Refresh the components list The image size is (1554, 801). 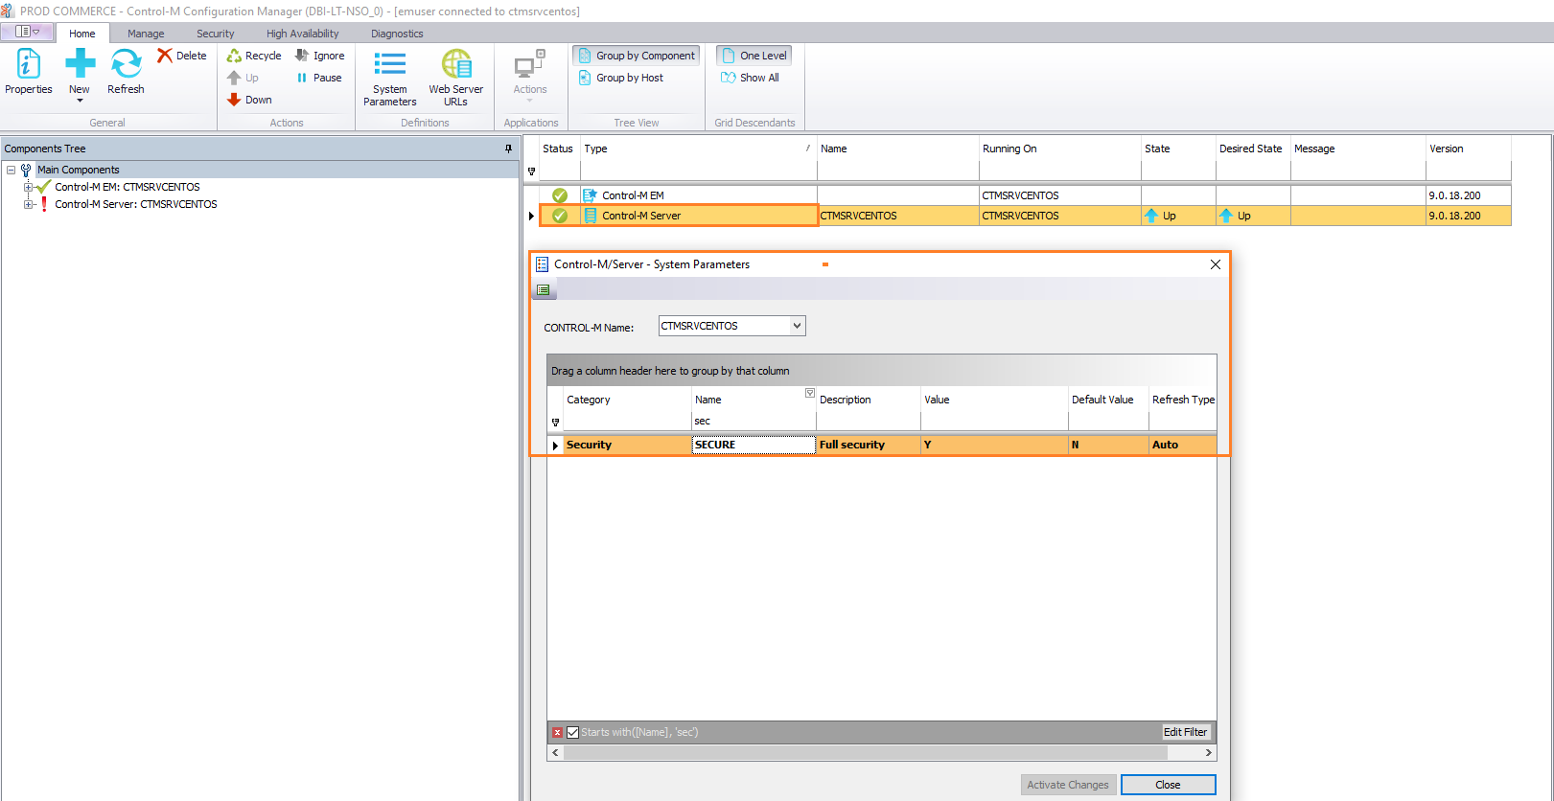click(126, 73)
